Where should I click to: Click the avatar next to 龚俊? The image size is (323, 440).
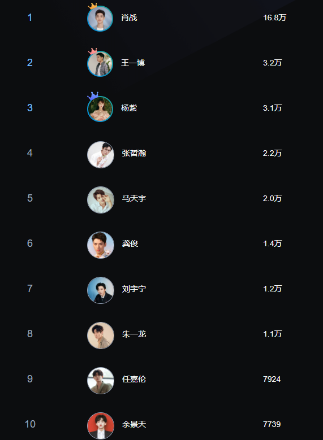coord(101,245)
